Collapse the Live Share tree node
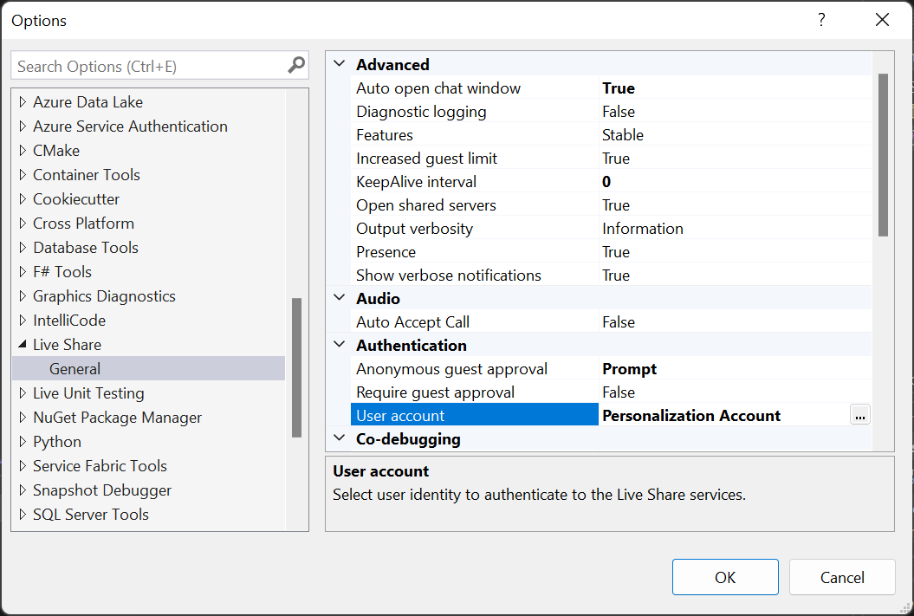The height and width of the screenshot is (616, 914). (x=22, y=344)
